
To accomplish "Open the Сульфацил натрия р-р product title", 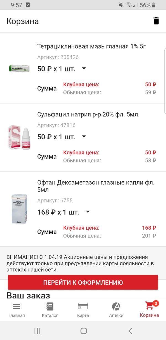I will point(87,114).
